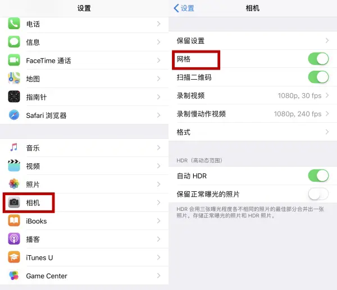The image size is (337, 290).
Task: Tap the green Phone app icon
Action: (14, 23)
